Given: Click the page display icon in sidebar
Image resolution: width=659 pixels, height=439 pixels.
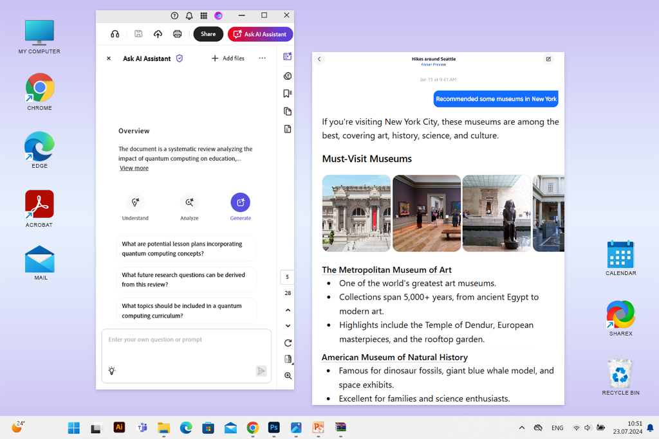Looking at the screenshot, I should point(288,359).
